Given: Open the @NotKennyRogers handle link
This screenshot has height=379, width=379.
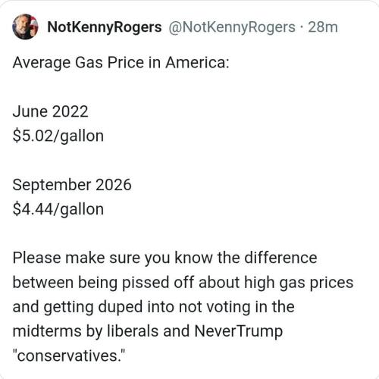Looking at the screenshot, I should 232,27.
